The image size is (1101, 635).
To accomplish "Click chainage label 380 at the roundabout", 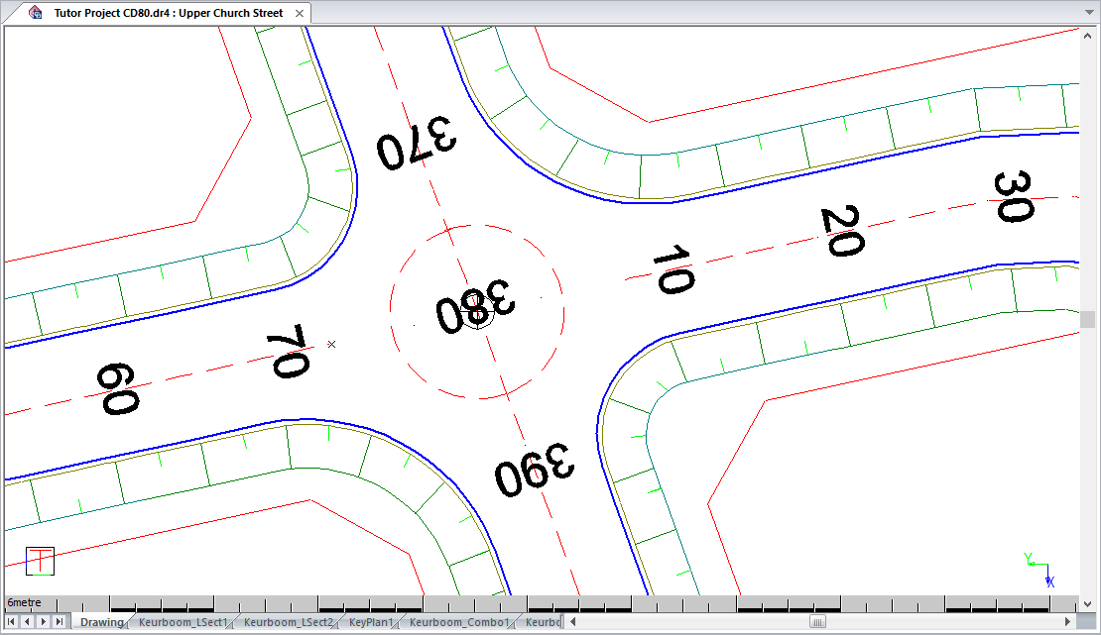I will (476, 309).
